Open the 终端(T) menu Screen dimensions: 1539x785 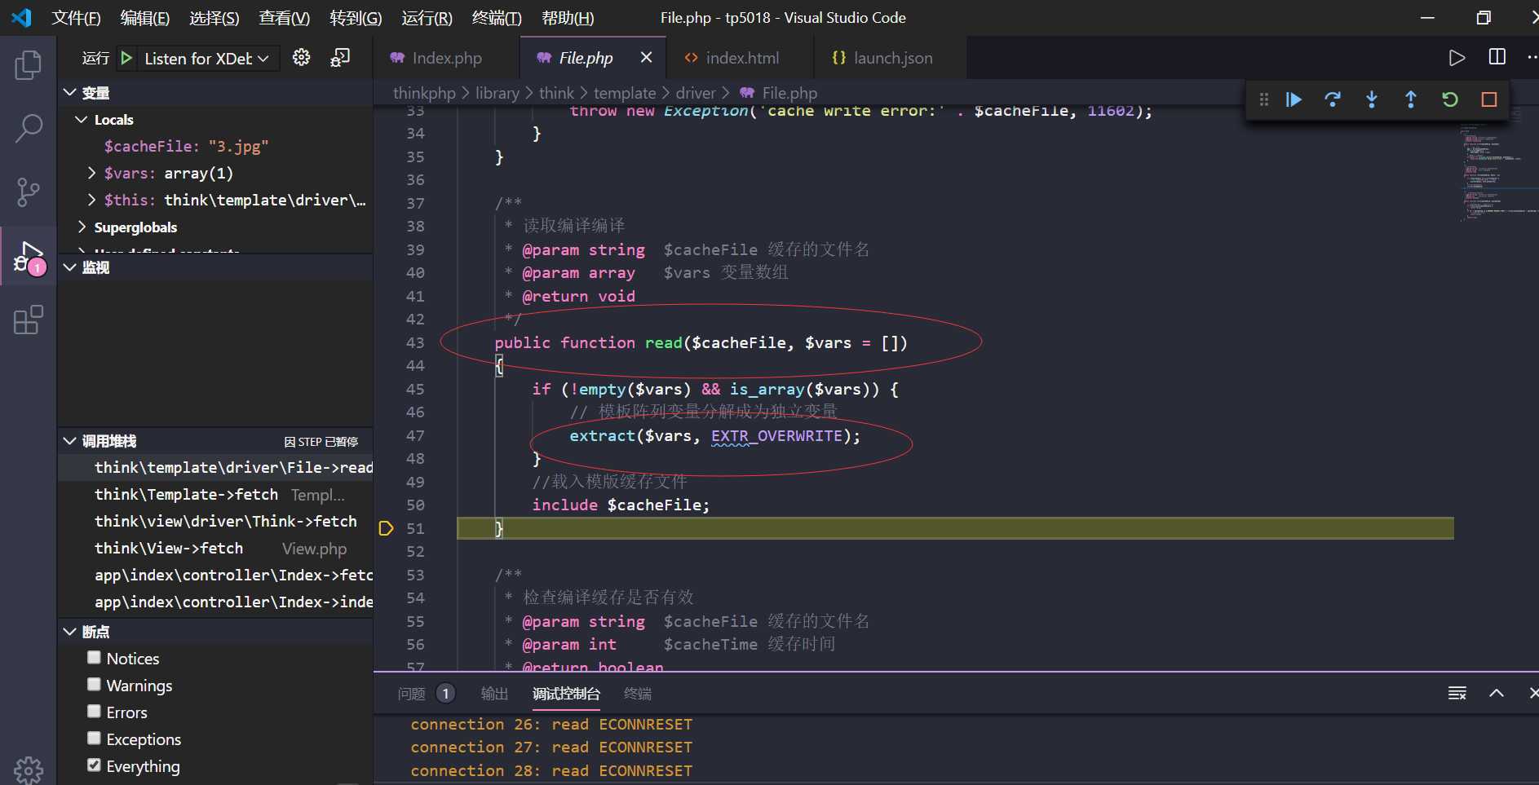point(497,18)
